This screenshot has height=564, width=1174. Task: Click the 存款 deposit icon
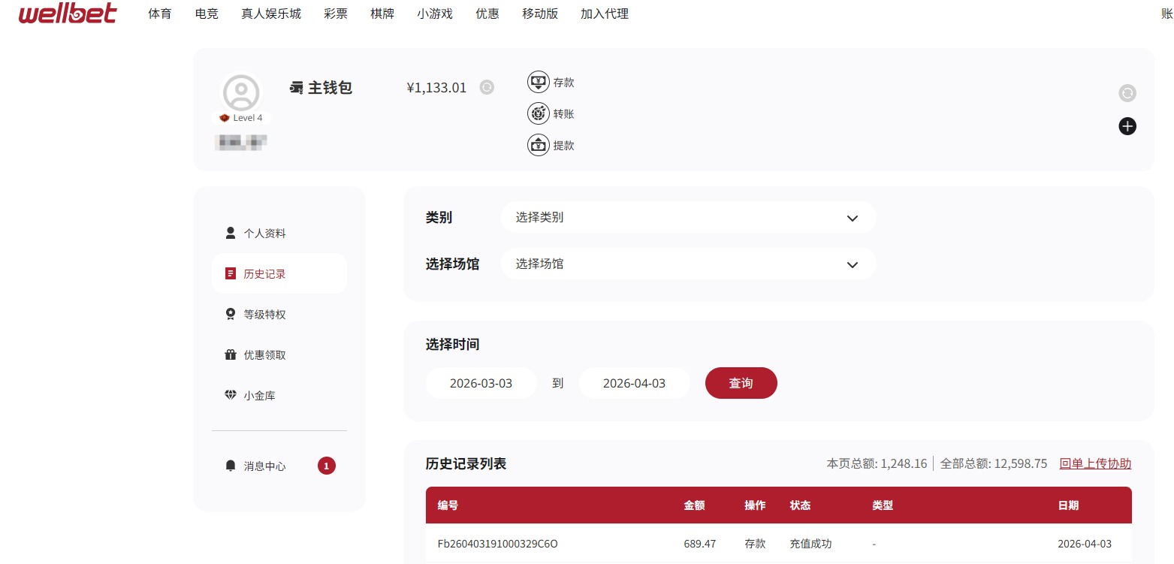[539, 82]
